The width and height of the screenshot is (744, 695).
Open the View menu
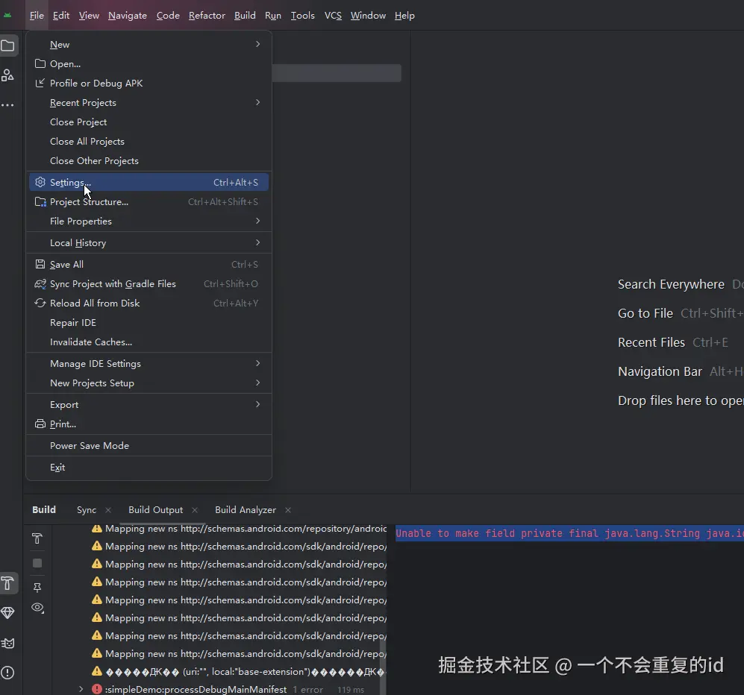pyautogui.click(x=89, y=16)
